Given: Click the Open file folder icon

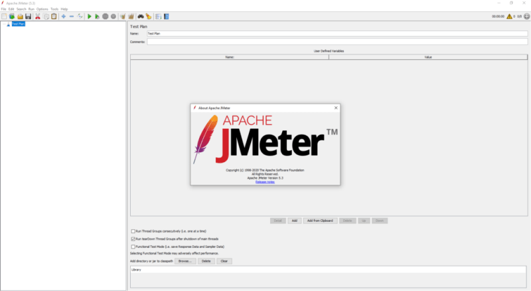Looking at the screenshot, I should click(x=20, y=17).
